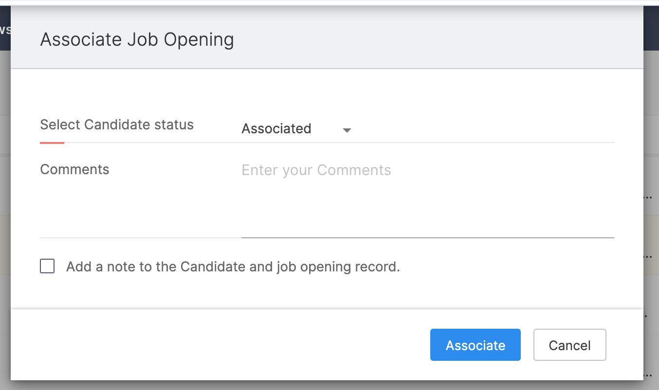Click the empty footer area left of Associate
The width and height of the screenshot is (659, 390).
pyautogui.click(x=219, y=345)
